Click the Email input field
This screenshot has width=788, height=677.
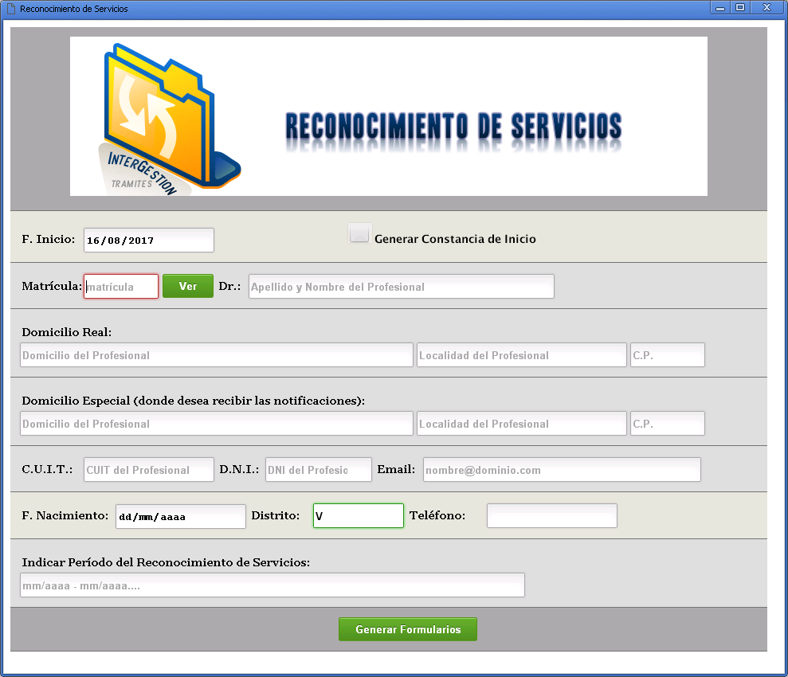pos(562,470)
